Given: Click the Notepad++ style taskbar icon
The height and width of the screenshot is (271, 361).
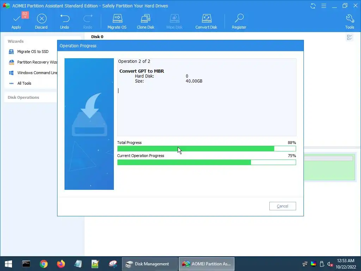Looking at the screenshot, I should [95, 264].
